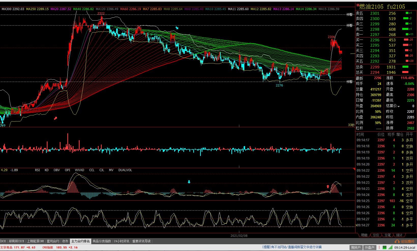Viewport: 417px width, 251px height.
Task: Click the 2021/02/08 date marker on time axis
Action: [x=239, y=236]
